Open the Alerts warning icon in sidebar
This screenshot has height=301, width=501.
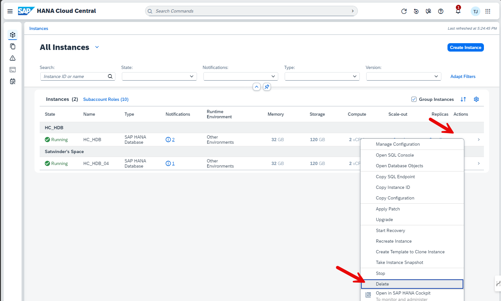[13, 58]
